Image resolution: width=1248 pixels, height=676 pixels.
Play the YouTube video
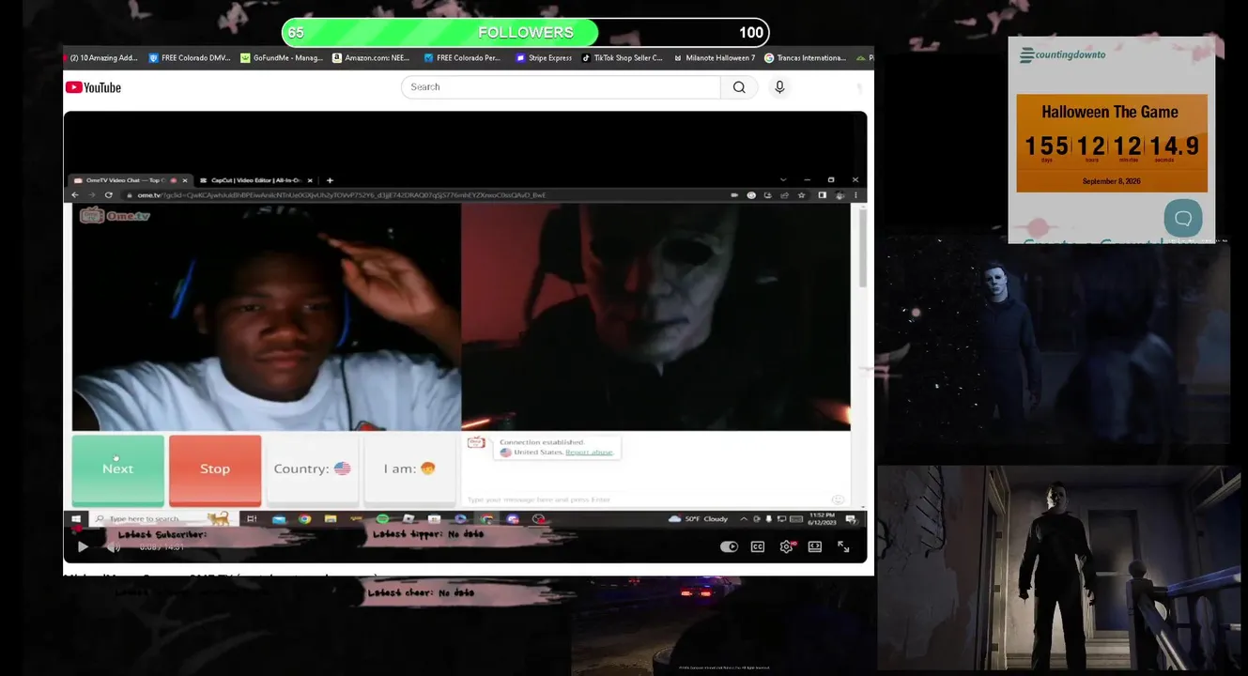click(83, 546)
